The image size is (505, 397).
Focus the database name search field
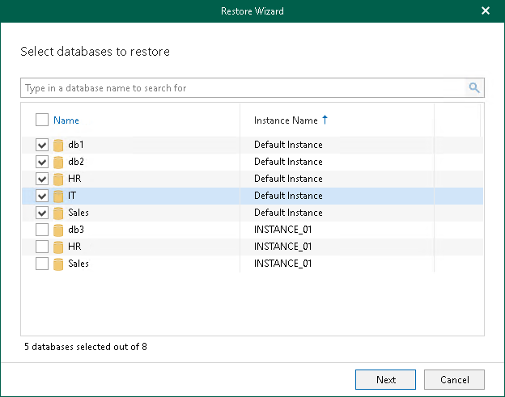coord(243,88)
